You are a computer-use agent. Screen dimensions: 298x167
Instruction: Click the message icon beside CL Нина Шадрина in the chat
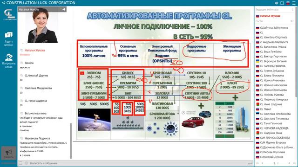coord(21,101)
